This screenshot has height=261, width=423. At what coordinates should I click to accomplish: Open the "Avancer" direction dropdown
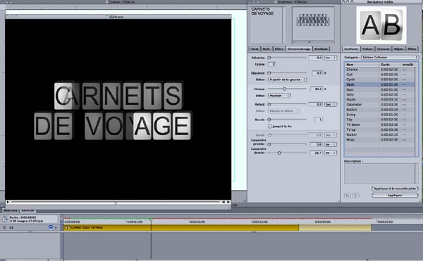pyautogui.click(x=279, y=96)
